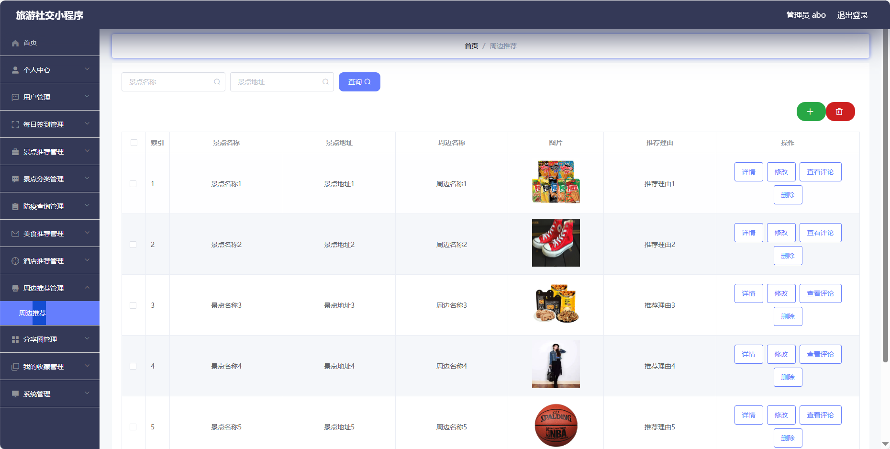This screenshot has width=890, height=449.
Task: Click the home icon beside 首页 in sidebar
Action: coord(15,43)
